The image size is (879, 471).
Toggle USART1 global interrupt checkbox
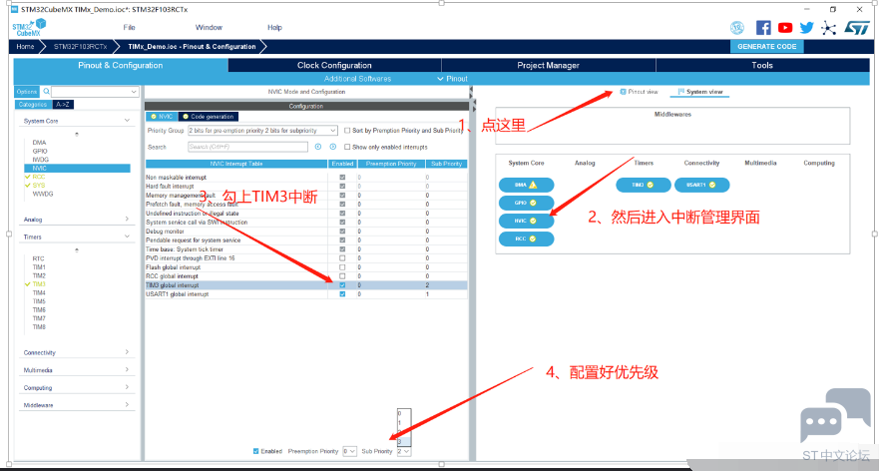pyautogui.click(x=342, y=294)
